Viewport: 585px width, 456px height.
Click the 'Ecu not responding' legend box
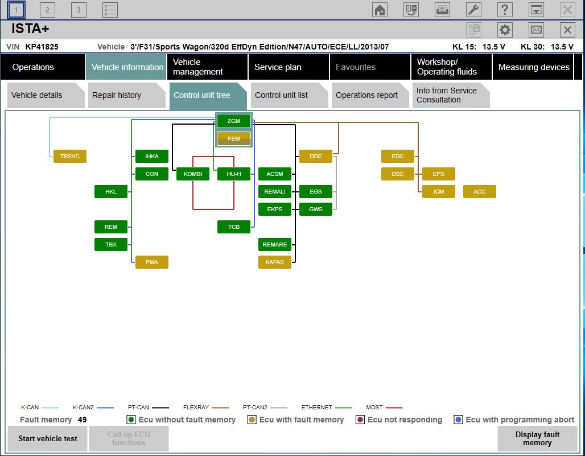pyautogui.click(x=360, y=420)
